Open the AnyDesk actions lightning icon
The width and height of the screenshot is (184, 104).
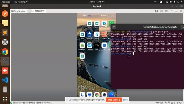coord(171,11)
